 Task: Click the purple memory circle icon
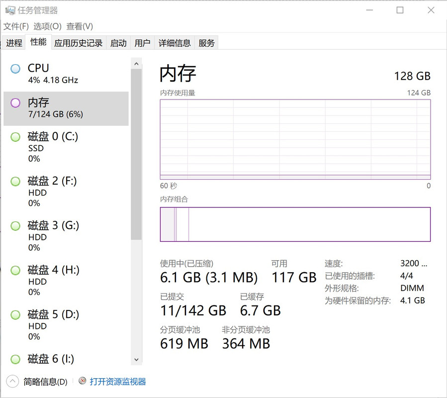15,103
